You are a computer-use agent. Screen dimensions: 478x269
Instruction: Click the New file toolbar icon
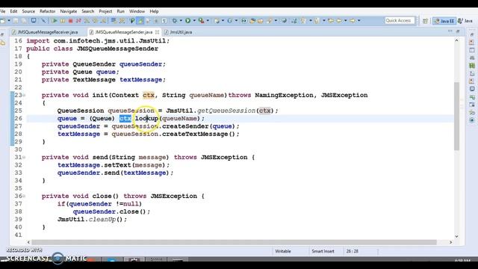(3, 21)
